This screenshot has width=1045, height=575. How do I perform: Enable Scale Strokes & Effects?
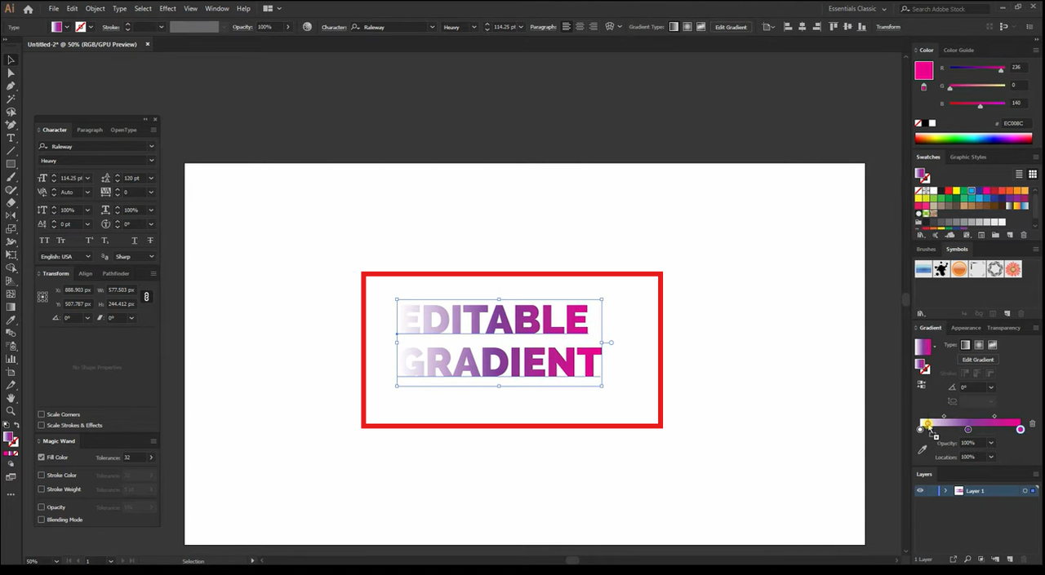coord(42,425)
